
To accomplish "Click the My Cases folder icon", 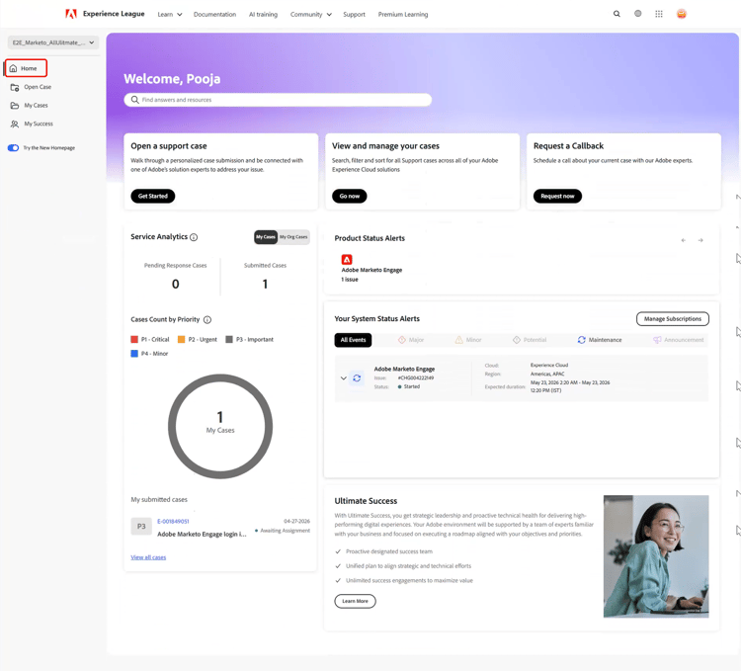I will (x=15, y=106).
